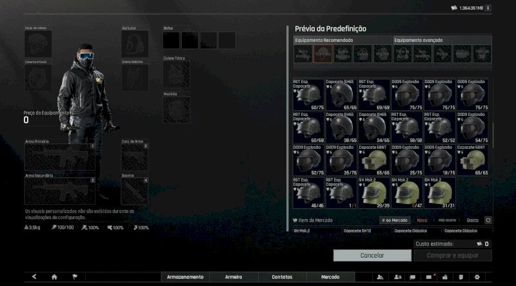
Task: Open the menu icon next to currency balance
Action: [x=488, y=8]
